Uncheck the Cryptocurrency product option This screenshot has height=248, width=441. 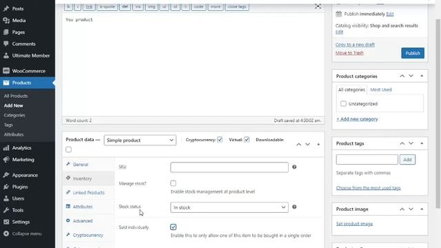[x=220, y=139]
